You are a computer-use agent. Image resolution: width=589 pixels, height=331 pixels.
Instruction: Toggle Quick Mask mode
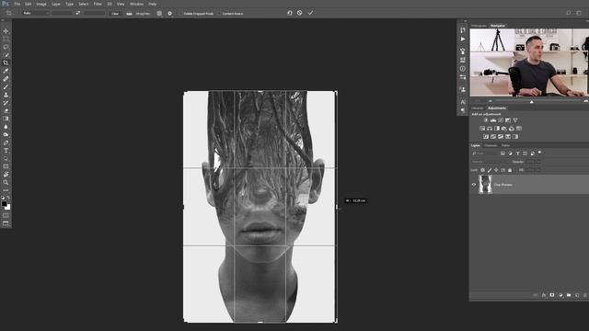tap(6, 215)
